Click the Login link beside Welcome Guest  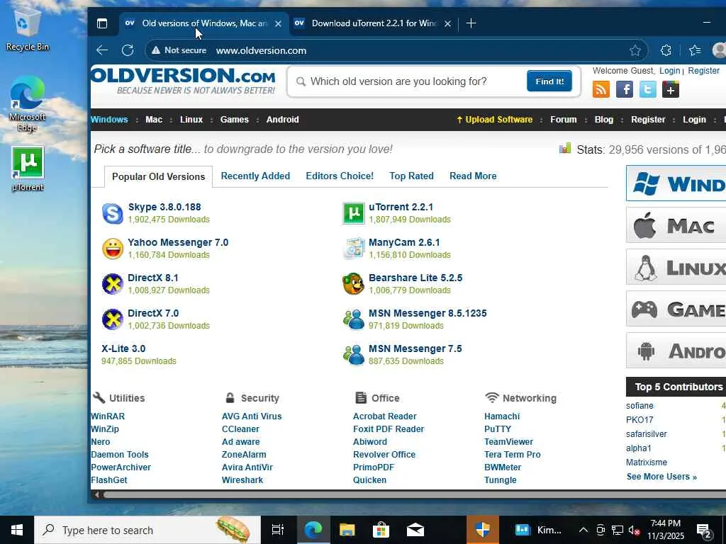pyautogui.click(x=669, y=70)
